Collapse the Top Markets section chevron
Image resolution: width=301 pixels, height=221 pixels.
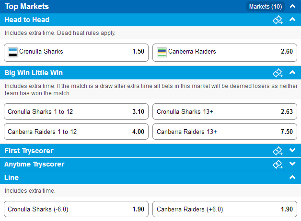pos(292,6)
